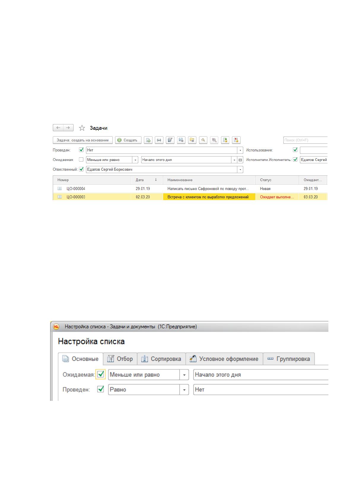
Task: Click the cancel search icon
Action: (214, 140)
